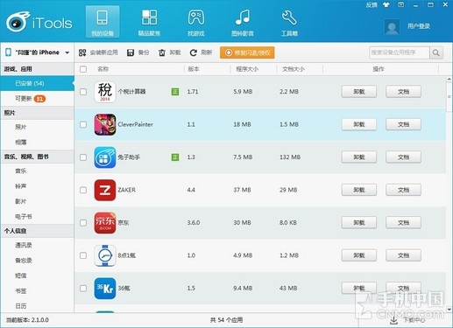Click the ZAKER app icon
This screenshot has width=453, height=328.
pyautogui.click(x=105, y=190)
